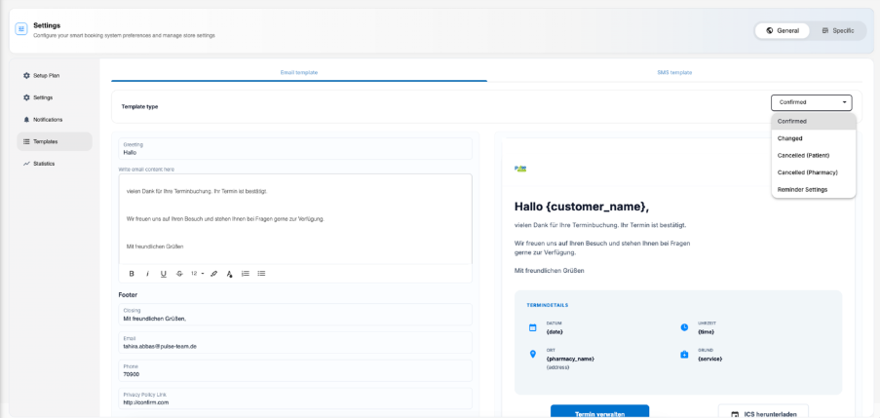
Task: Click the TERMINDETAILS heading in preview
Action: tap(547, 305)
